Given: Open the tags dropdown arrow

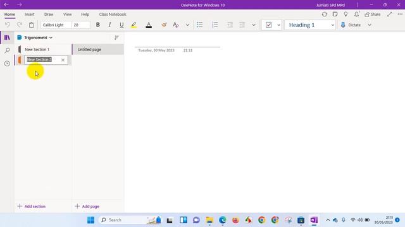Looking at the screenshot, I should point(278,25).
